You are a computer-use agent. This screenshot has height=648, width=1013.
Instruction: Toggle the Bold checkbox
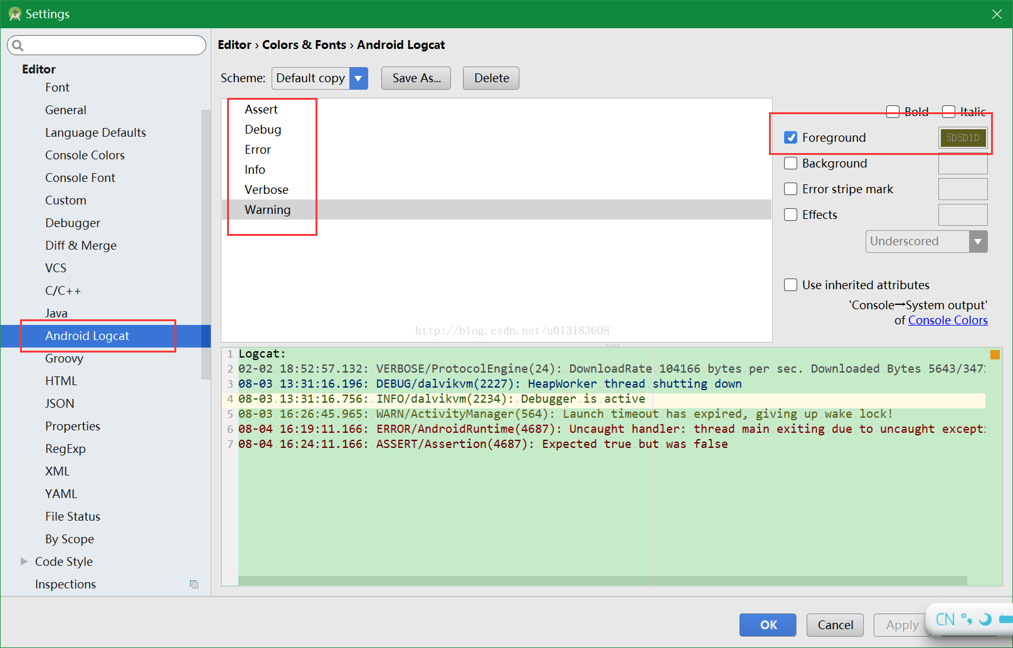tap(893, 112)
